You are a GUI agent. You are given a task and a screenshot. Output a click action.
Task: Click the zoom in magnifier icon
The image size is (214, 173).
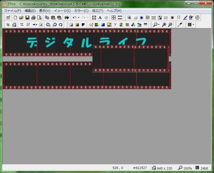click(x=164, y=25)
